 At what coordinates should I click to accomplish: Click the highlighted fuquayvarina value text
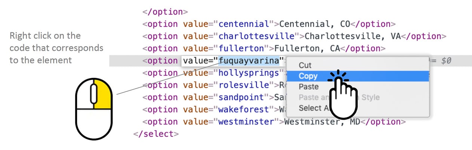click(249, 61)
